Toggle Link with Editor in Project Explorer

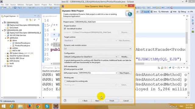[30, 20]
